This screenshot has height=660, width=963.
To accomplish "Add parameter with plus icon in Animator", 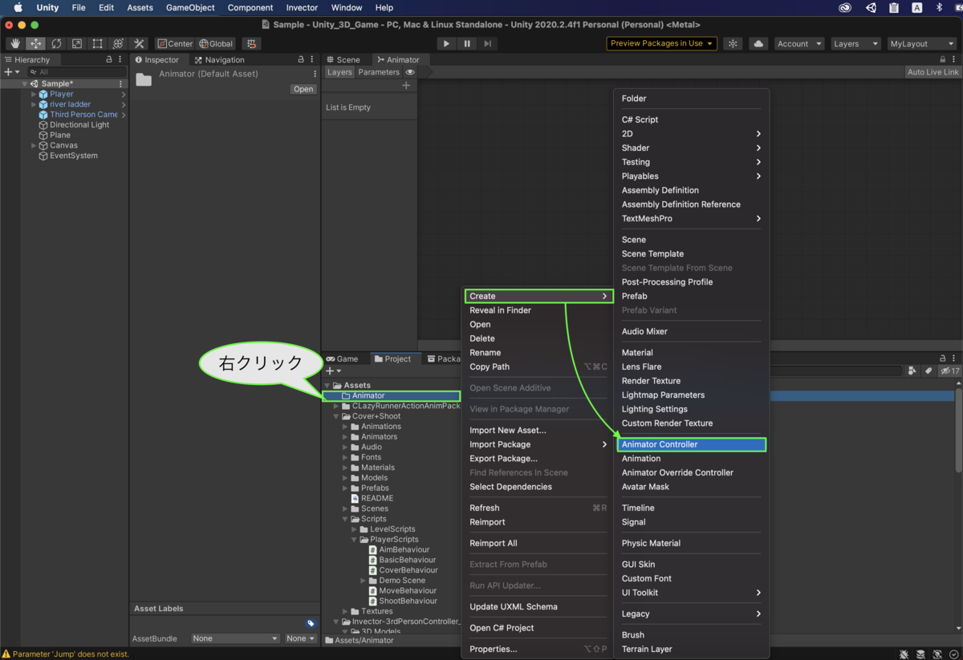I will click(406, 85).
